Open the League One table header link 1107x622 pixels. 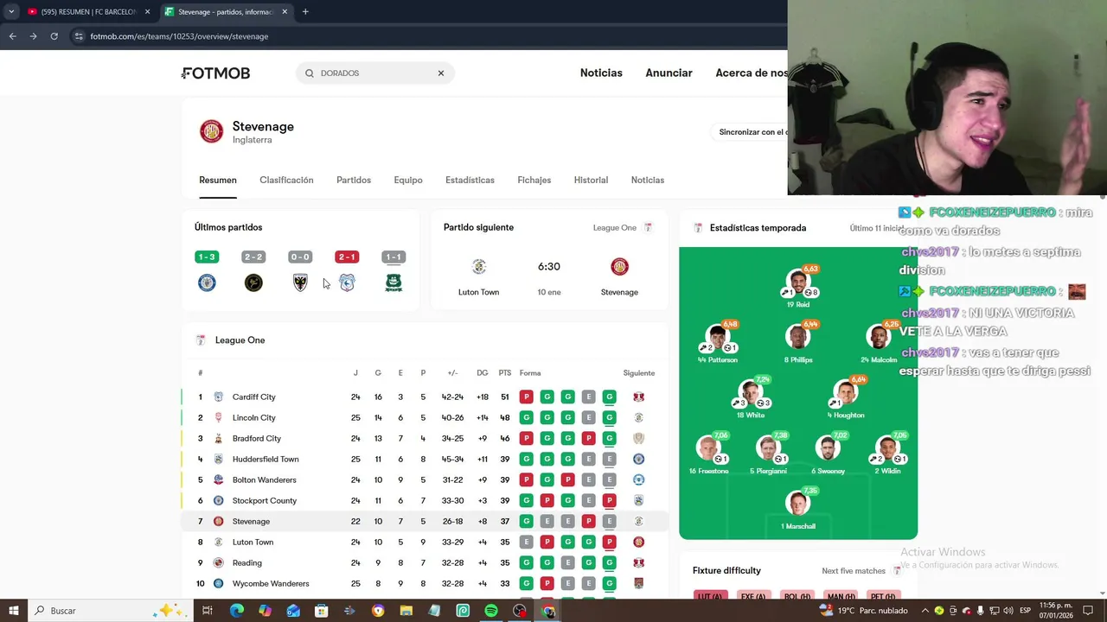pos(240,340)
